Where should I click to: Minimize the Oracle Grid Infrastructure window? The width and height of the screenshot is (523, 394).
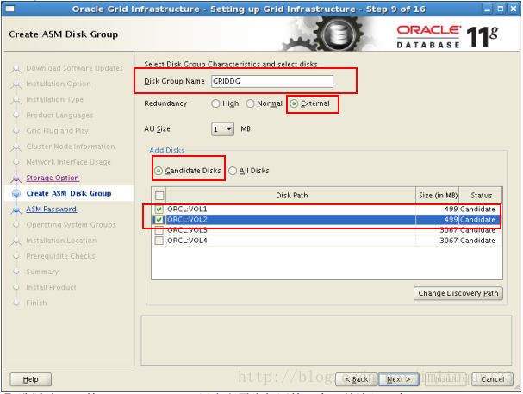(x=488, y=9)
